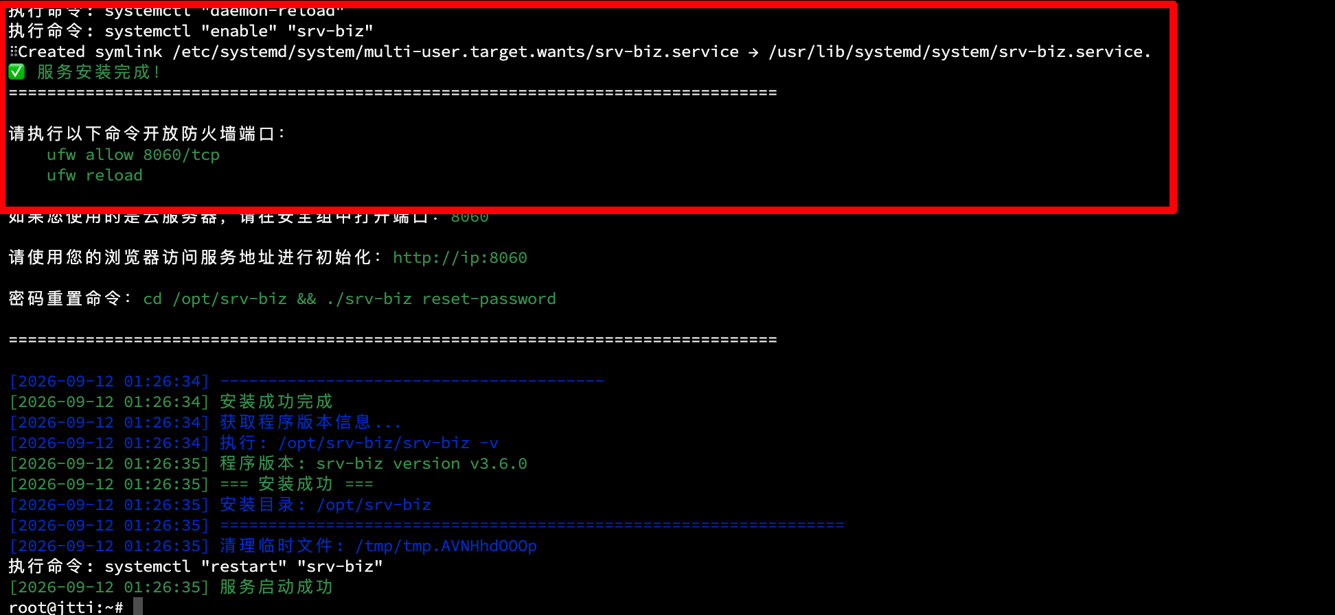Click the 'srv-biz -v' execution log line
The image size is (1335, 615).
point(253,443)
